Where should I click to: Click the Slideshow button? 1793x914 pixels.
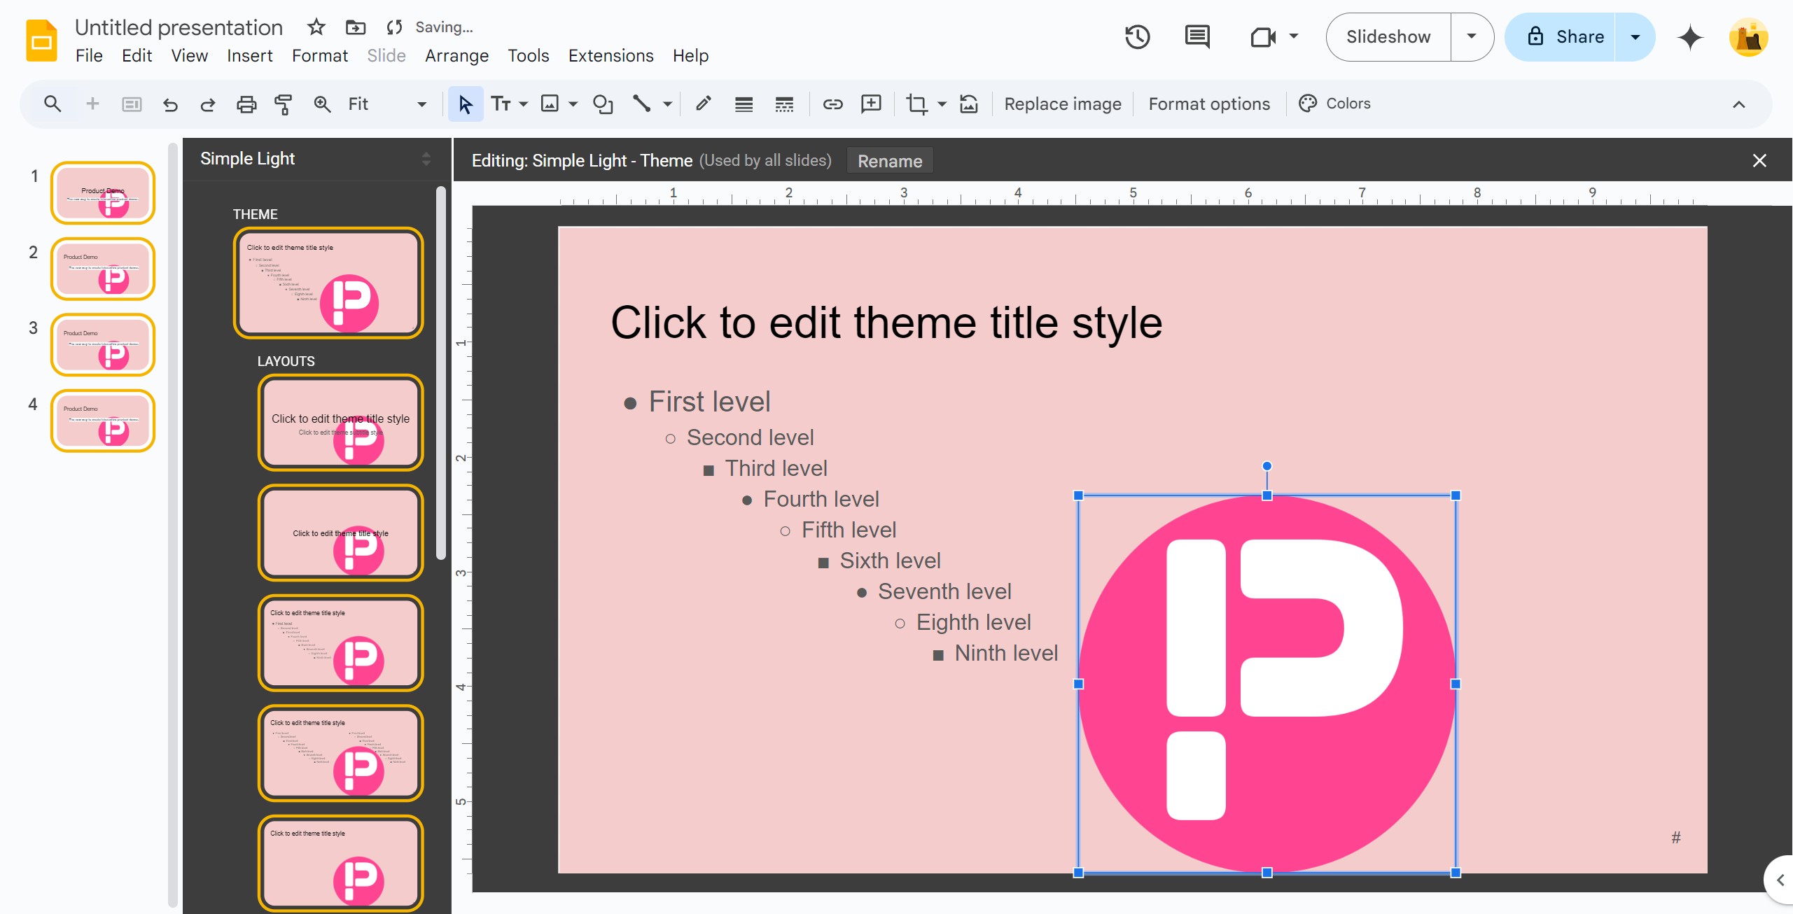tap(1388, 37)
